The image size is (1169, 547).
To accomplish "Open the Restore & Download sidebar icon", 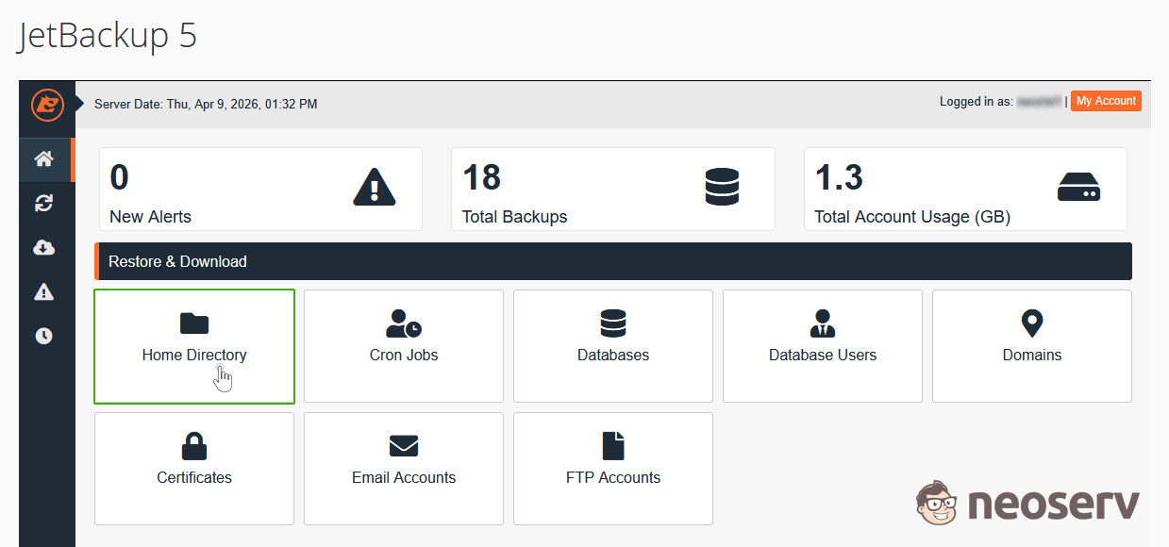I will click(x=43, y=203).
